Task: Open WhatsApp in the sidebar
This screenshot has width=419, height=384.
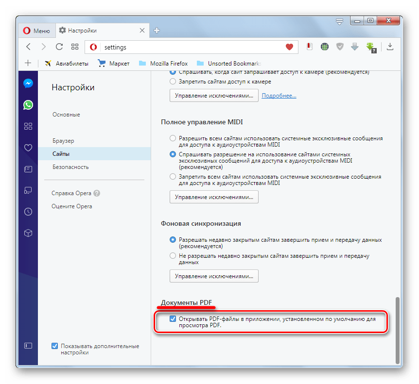Action: (28, 104)
